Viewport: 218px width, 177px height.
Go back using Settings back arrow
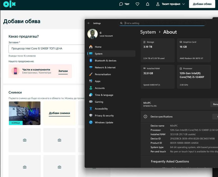(89, 23)
